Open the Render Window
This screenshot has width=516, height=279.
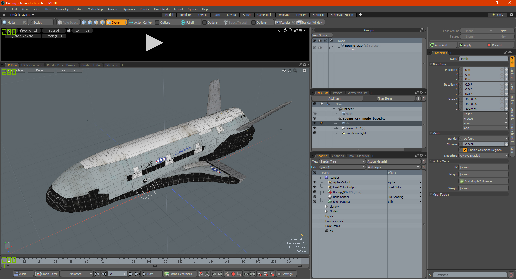pyautogui.click(x=310, y=23)
